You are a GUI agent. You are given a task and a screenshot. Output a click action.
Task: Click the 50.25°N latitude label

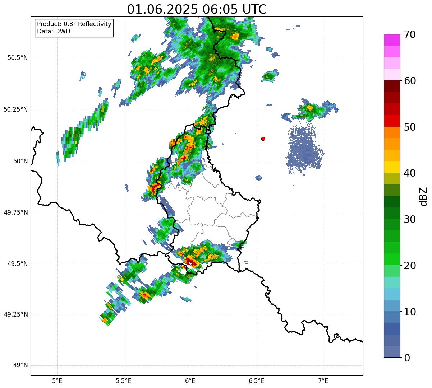coord(16,109)
